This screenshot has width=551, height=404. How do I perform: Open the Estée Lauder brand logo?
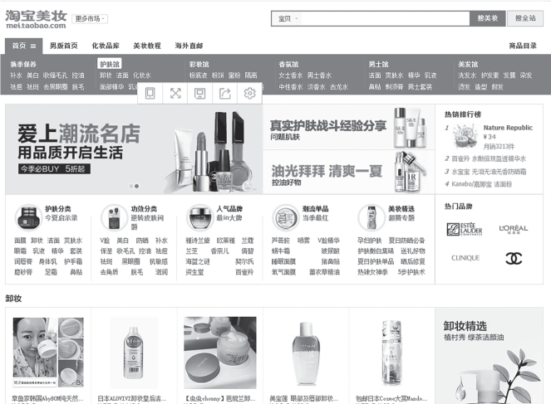point(465,229)
